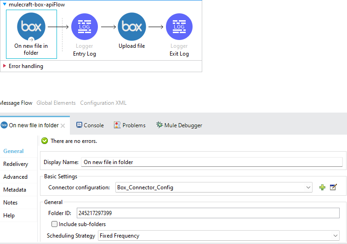Switch to the Configuration XML view
This screenshot has height=244, width=347.
pos(103,103)
